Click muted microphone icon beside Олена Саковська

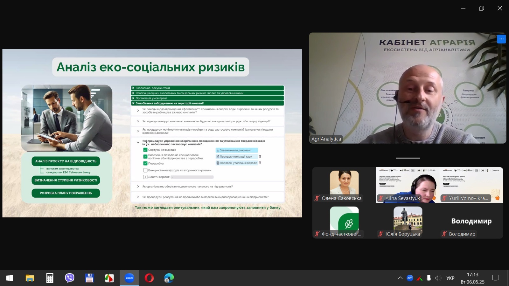(x=317, y=198)
